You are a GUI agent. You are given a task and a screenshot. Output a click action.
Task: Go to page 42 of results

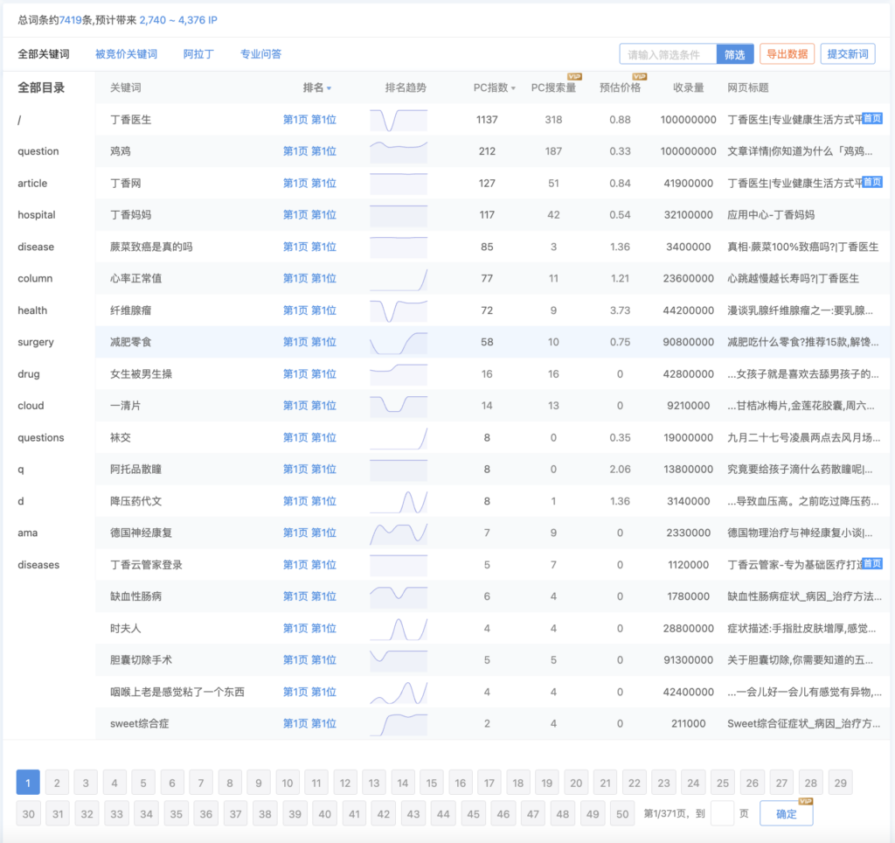tap(384, 814)
